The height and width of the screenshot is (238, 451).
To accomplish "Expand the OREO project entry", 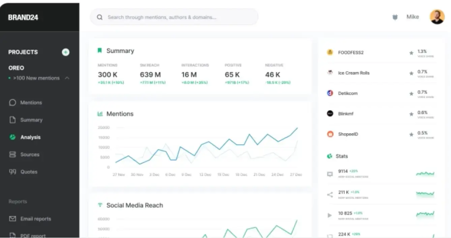I will pos(15,68).
